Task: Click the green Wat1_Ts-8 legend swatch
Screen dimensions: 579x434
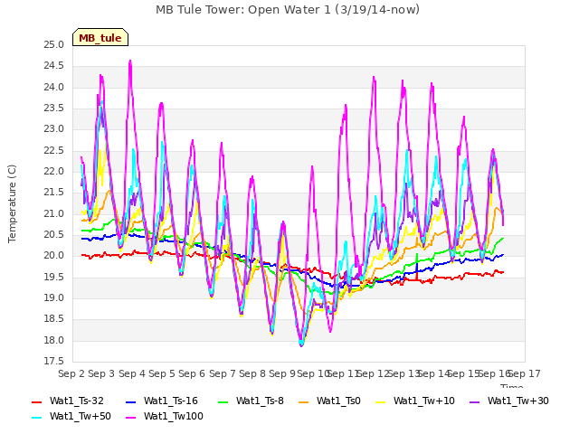Action: (223, 401)
